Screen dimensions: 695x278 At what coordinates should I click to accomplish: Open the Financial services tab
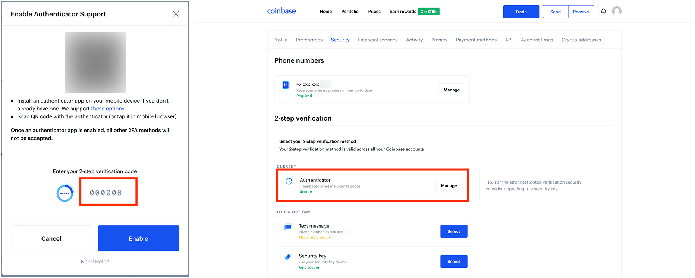point(378,40)
